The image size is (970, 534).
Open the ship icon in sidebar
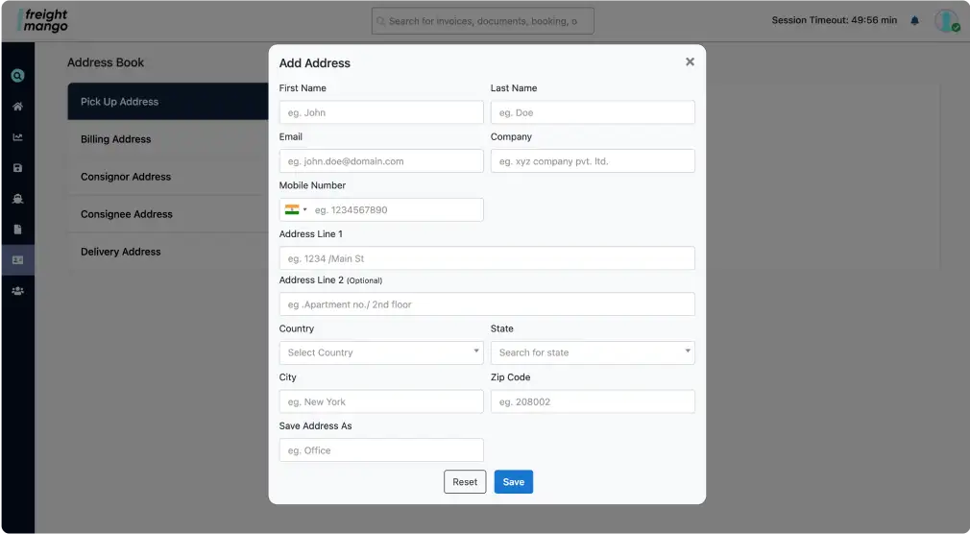(17, 199)
